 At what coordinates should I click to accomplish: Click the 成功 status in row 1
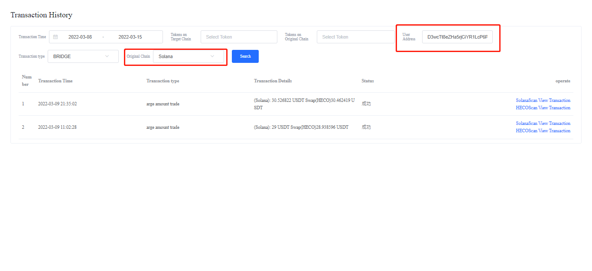pyautogui.click(x=366, y=104)
